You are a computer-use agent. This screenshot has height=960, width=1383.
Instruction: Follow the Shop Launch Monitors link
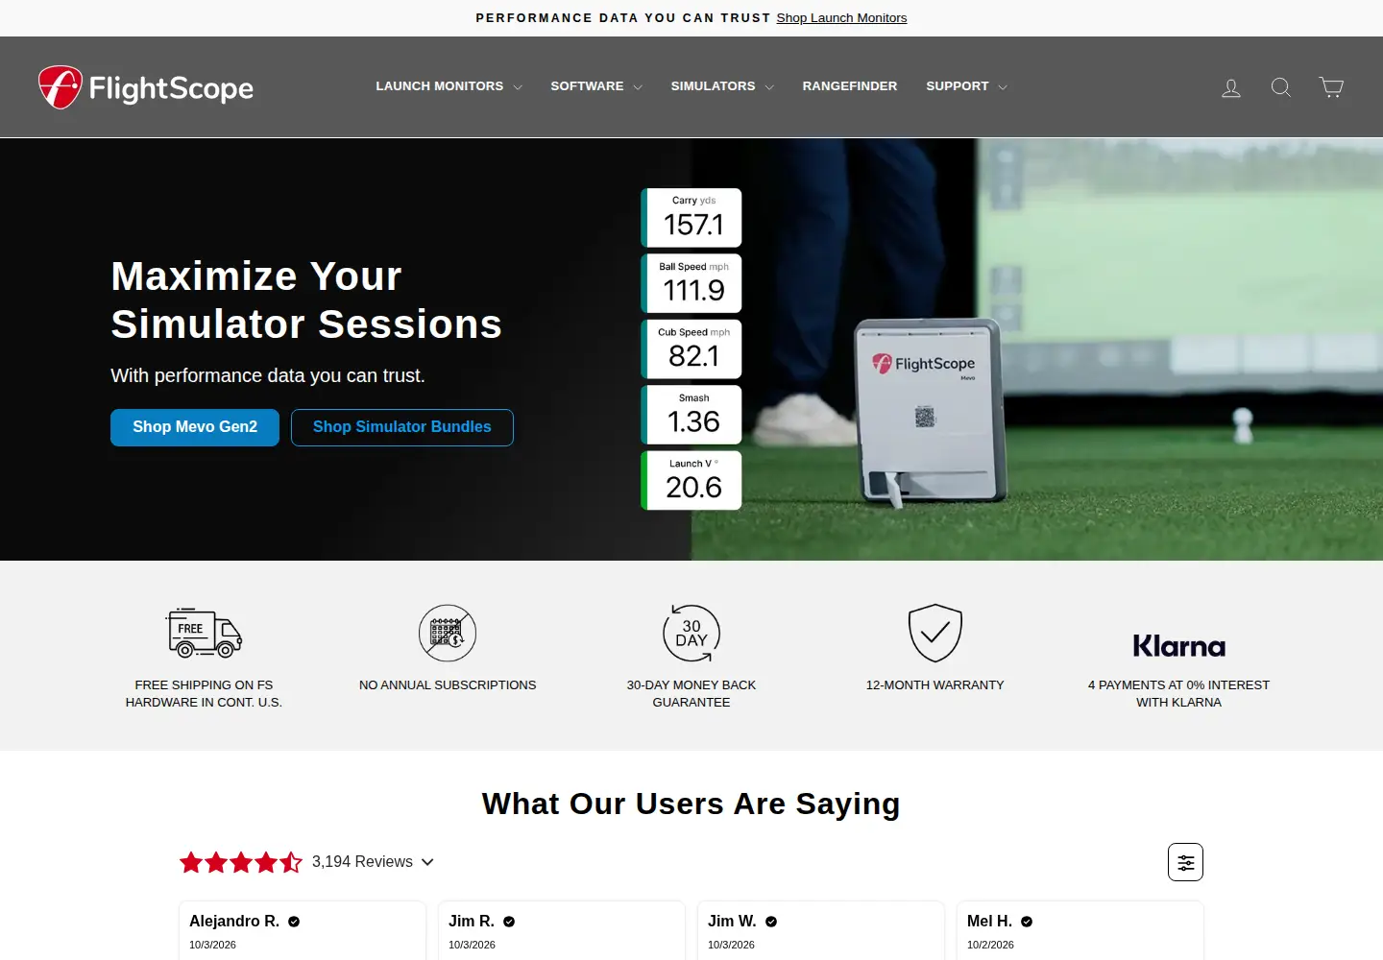[x=841, y=18]
